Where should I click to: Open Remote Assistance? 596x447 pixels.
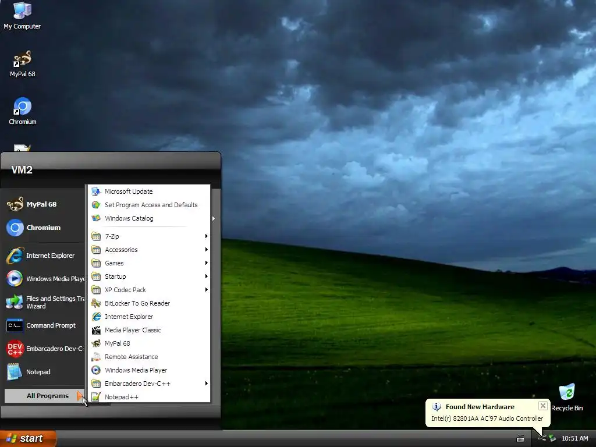149,357
